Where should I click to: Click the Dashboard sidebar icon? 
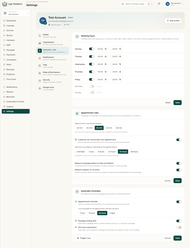coord(4,21)
